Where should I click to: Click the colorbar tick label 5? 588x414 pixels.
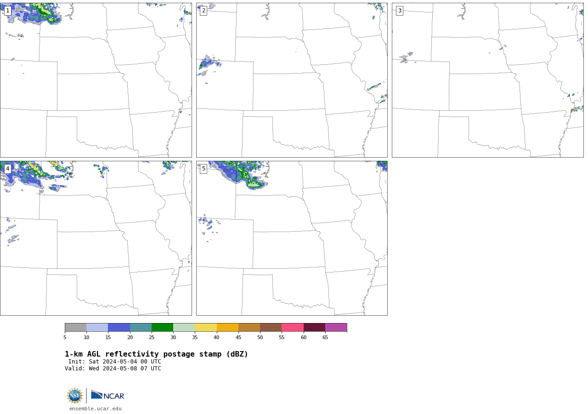click(65, 338)
